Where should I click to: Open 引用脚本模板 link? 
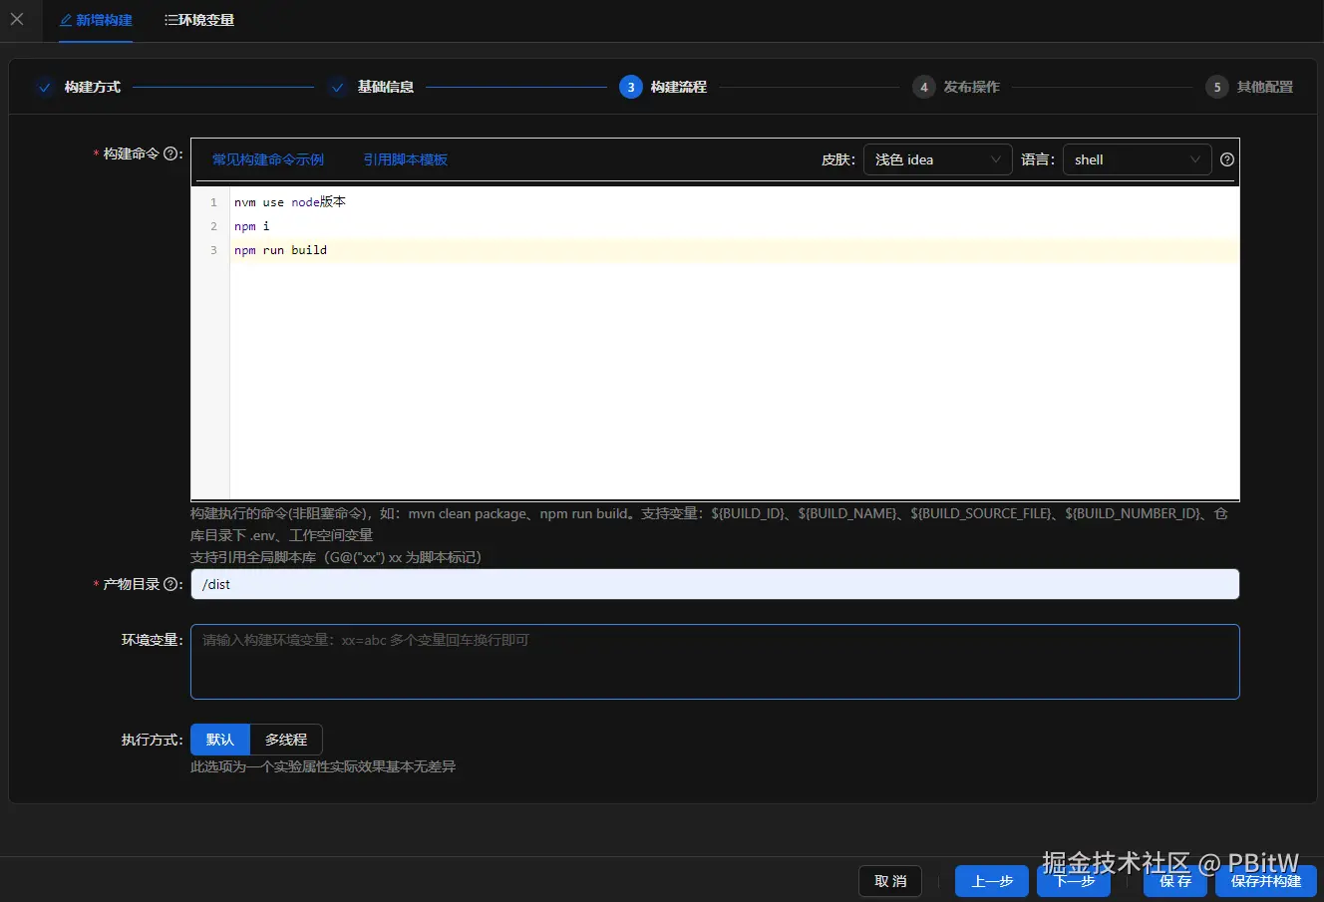tap(405, 159)
